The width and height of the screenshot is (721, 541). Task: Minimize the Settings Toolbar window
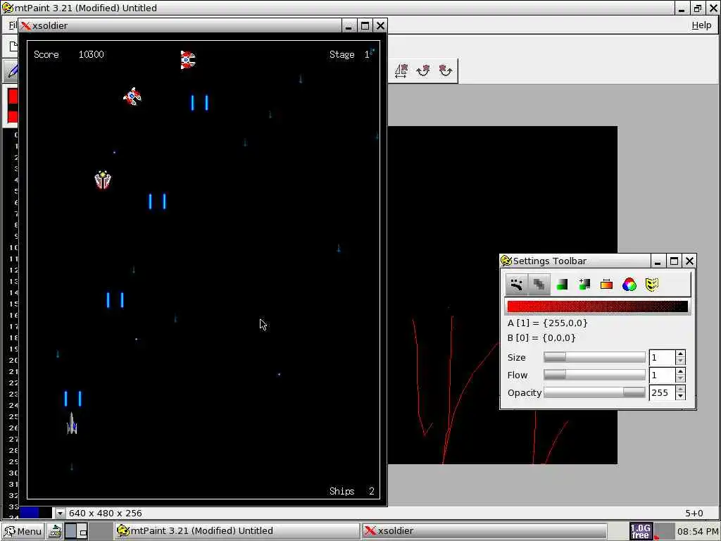(658, 261)
